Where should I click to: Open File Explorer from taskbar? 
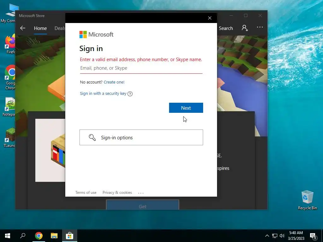coord(54,236)
